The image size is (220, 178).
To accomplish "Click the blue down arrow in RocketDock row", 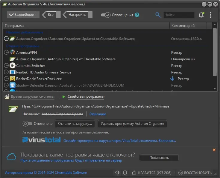I will tap(172, 79).
